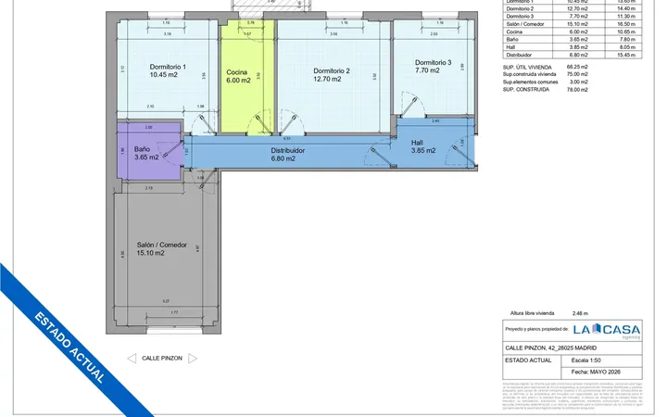This screenshot has height=417, width=667.
Task: Click the Salón / Comedor label in the gray room
Action: [161, 245]
